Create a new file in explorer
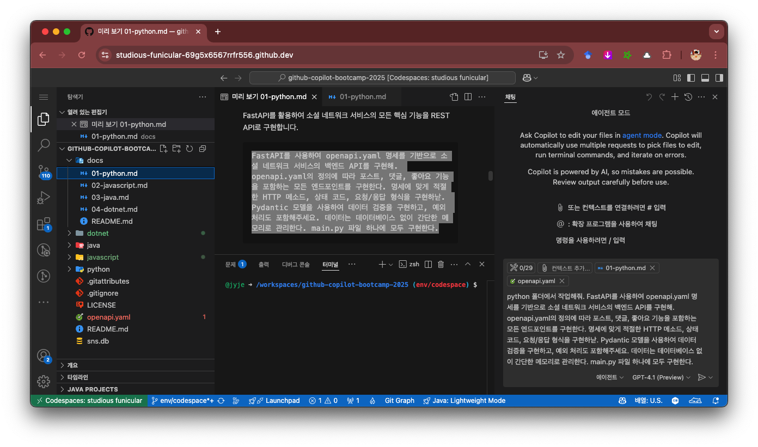Image resolution: width=758 pixels, height=447 pixels. pyautogui.click(x=164, y=149)
